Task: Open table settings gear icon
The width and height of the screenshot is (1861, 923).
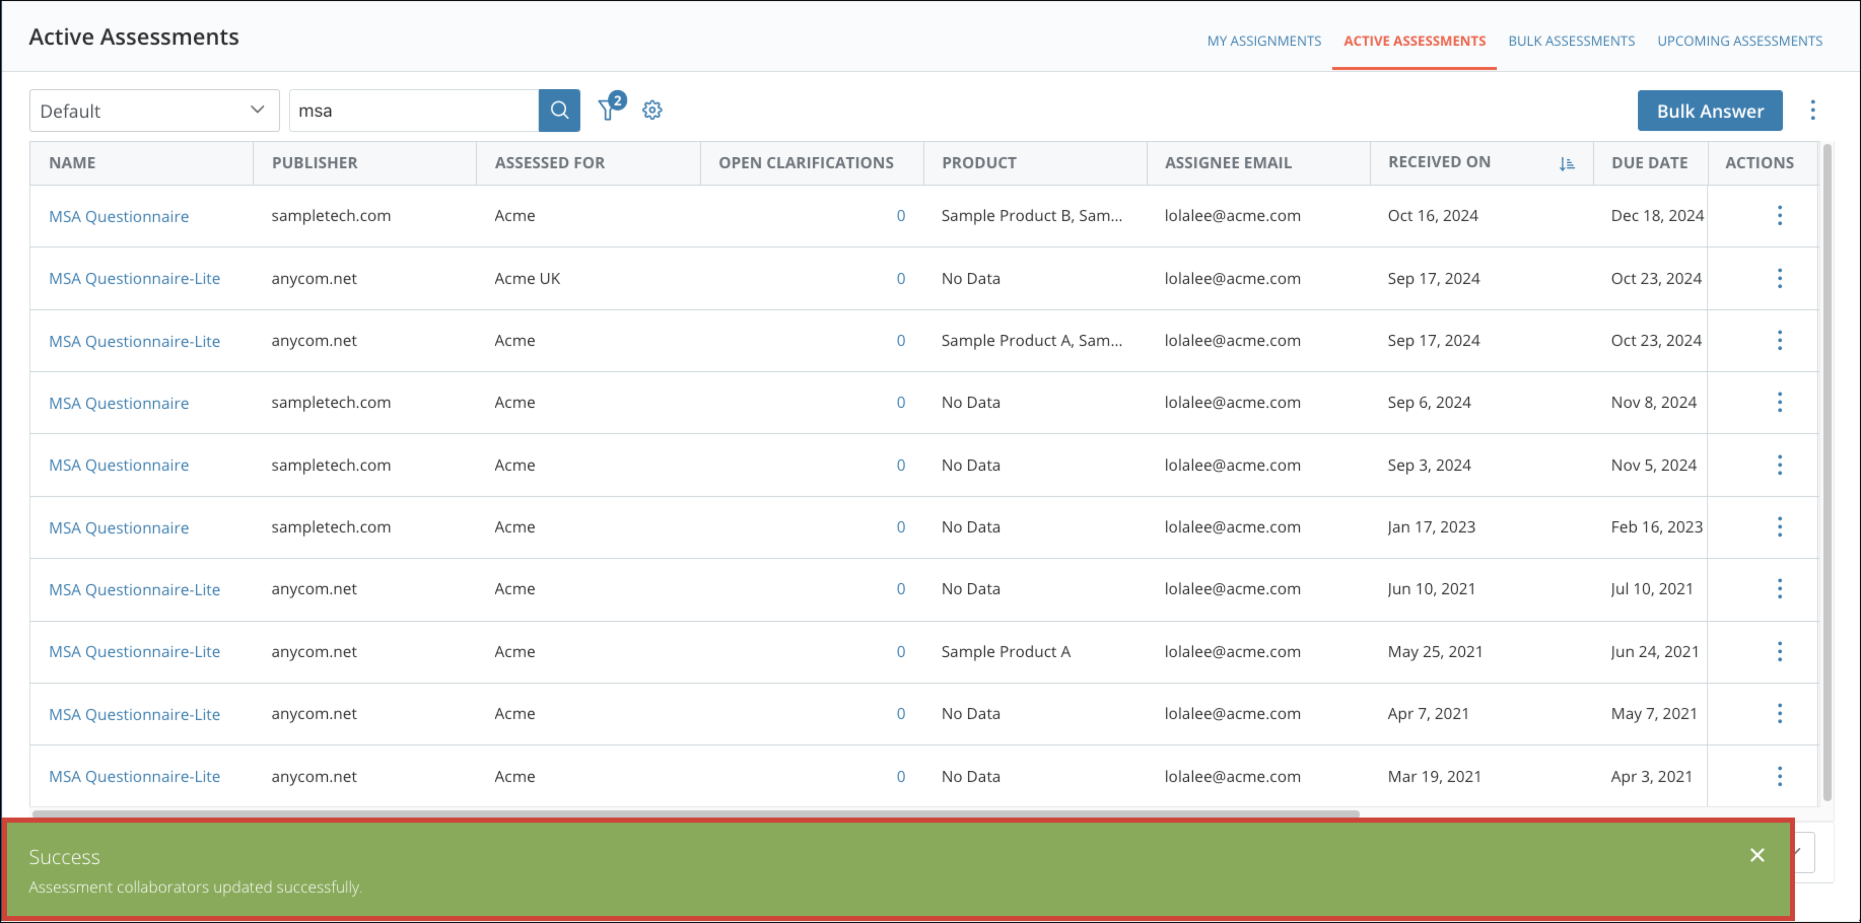Action: pyautogui.click(x=652, y=110)
